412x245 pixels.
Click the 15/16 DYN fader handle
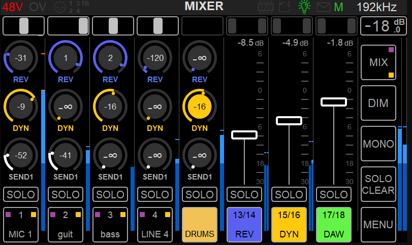click(x=289, y=120)
